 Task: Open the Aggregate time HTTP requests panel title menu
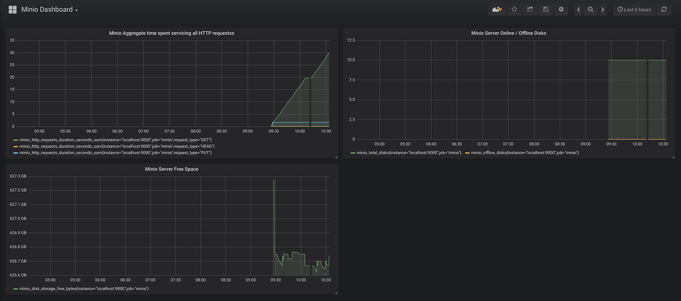[172, 33]
